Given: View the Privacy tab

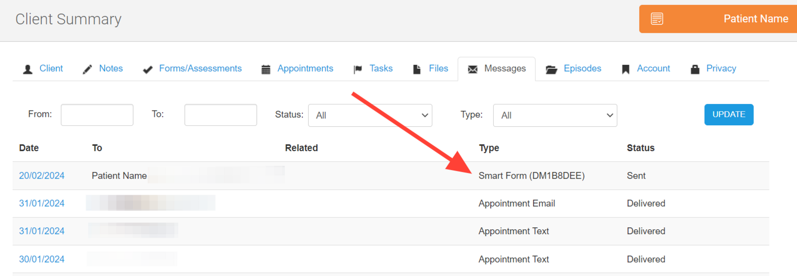Looking at the screenshot, I should 721,69.
